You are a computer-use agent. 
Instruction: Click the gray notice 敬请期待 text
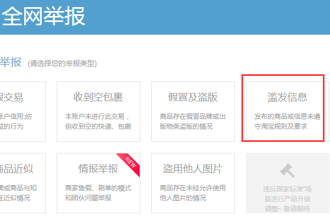click(x=297, y=209)
